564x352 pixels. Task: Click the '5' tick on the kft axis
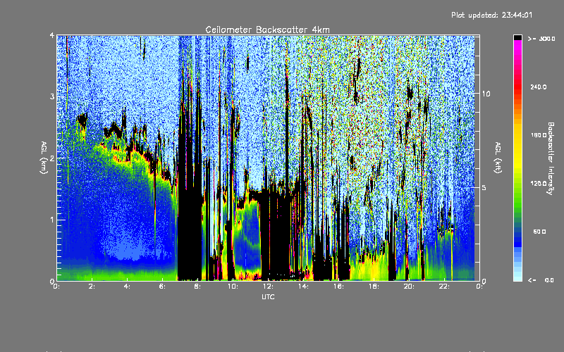click(x=484, y=187)
